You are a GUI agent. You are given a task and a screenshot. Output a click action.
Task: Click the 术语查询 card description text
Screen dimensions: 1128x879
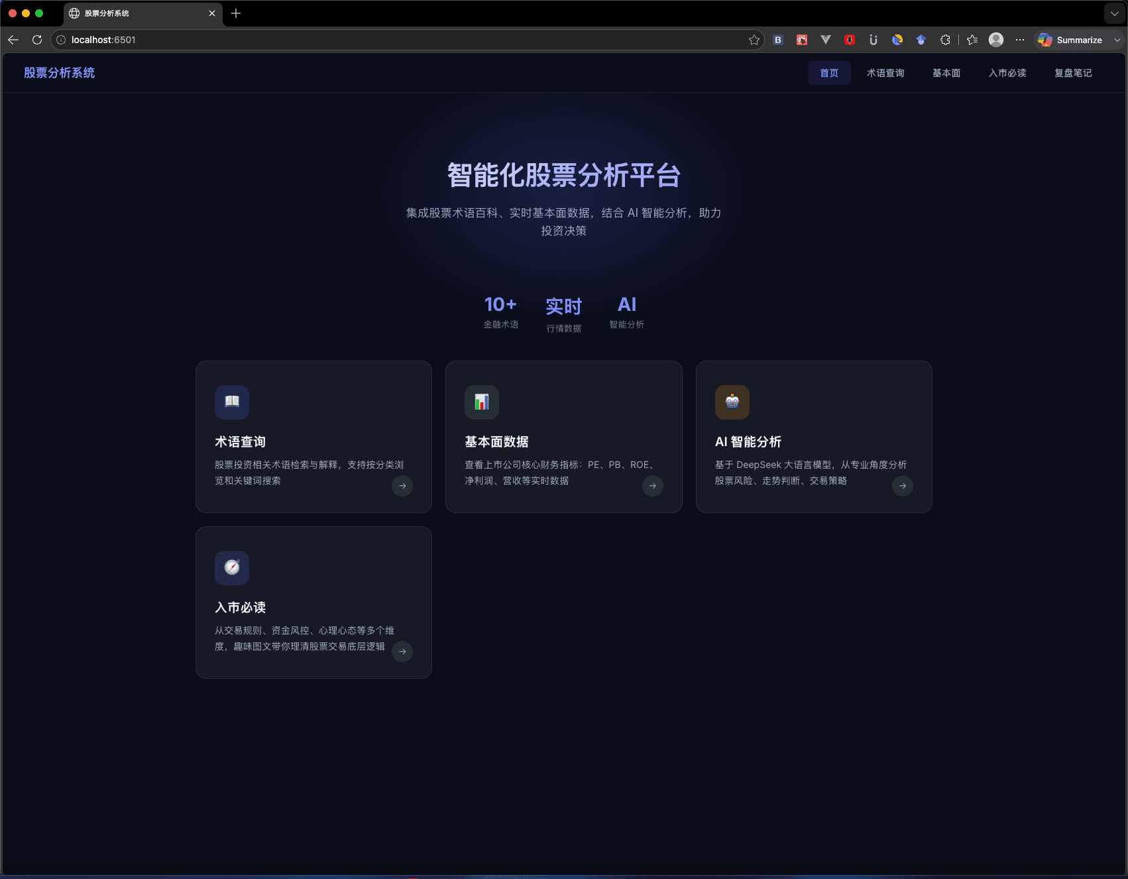(x=310, y=473)
